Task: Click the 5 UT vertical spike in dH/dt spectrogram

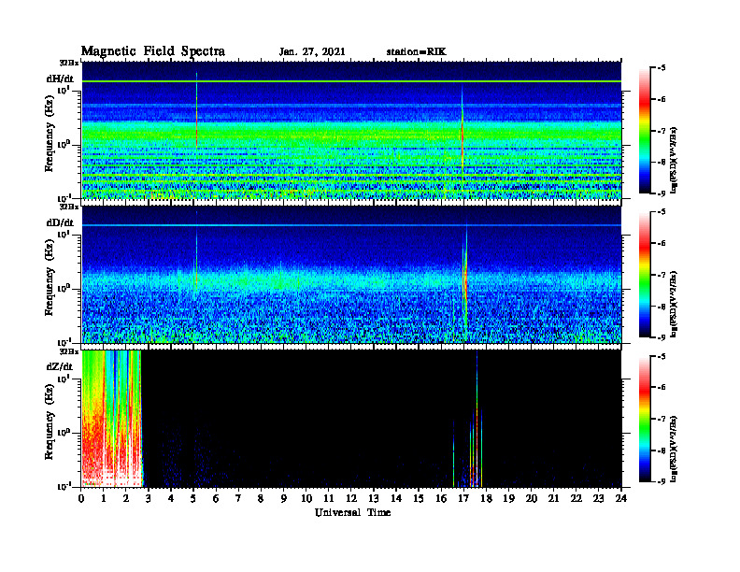Action: [x=196, y=111]
